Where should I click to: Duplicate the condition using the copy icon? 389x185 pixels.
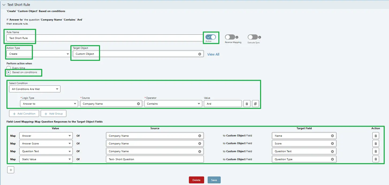click(x=255, y=103)
